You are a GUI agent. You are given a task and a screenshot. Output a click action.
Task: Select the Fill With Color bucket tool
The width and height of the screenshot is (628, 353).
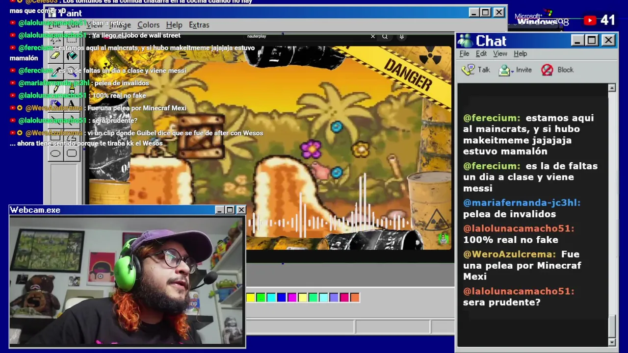72,55
